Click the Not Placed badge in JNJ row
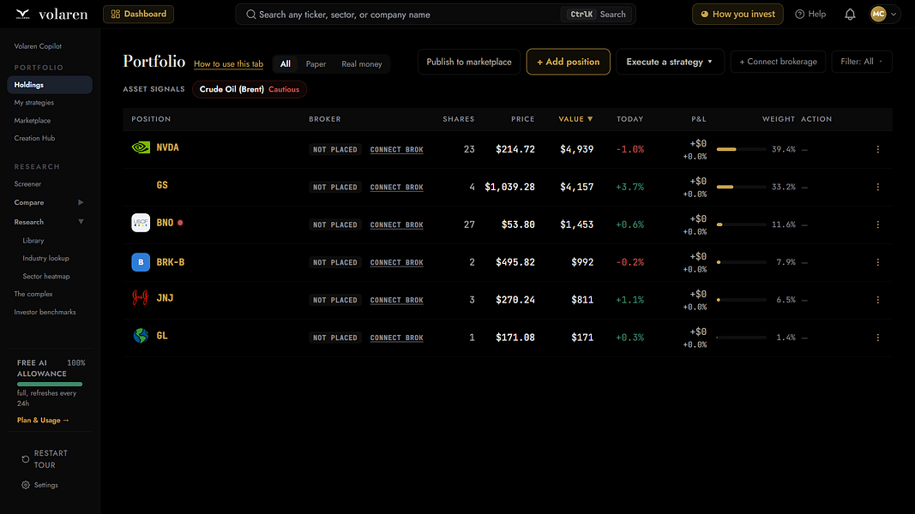The image size is (915, 514). pos(335,300)
